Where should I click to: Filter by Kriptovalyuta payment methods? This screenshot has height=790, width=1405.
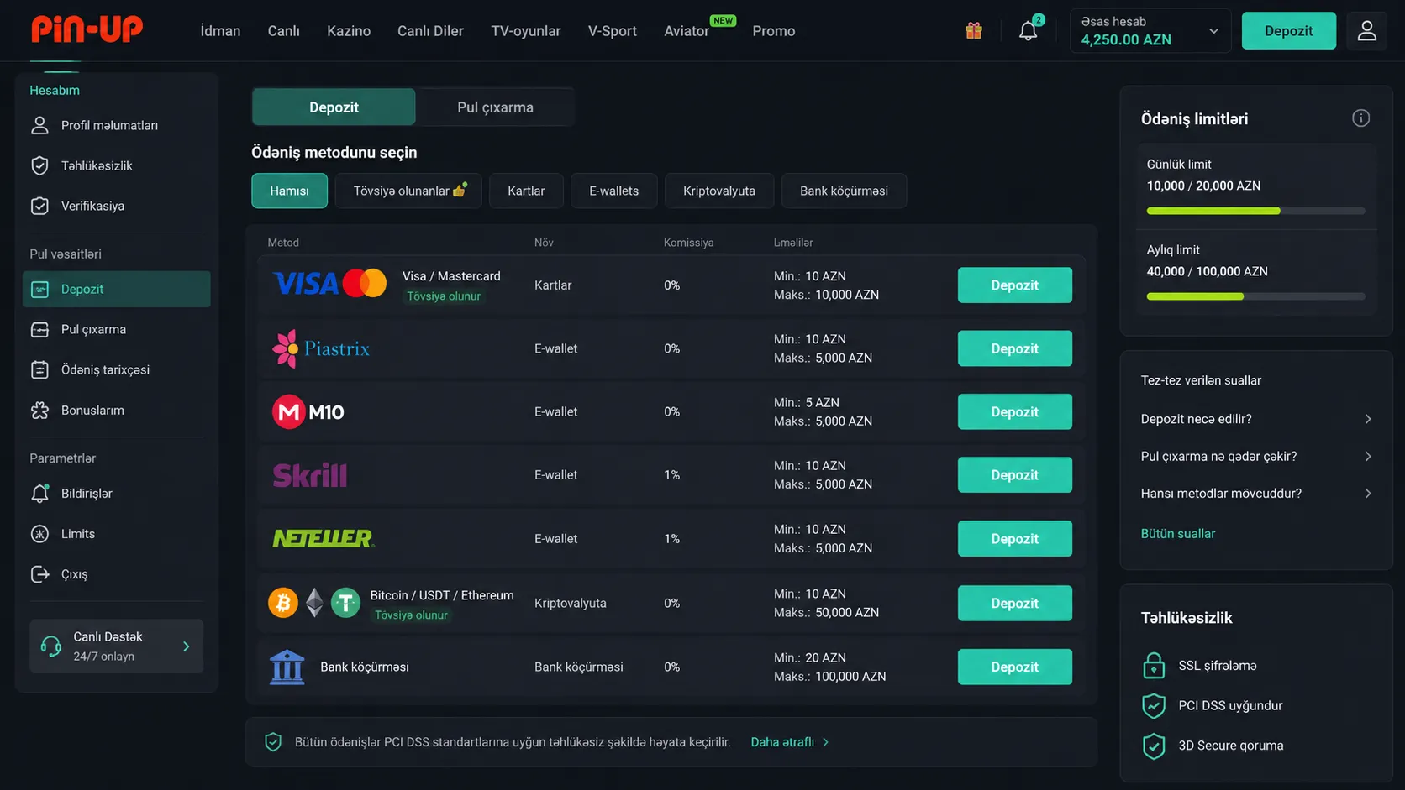click(x=719, y=191)
